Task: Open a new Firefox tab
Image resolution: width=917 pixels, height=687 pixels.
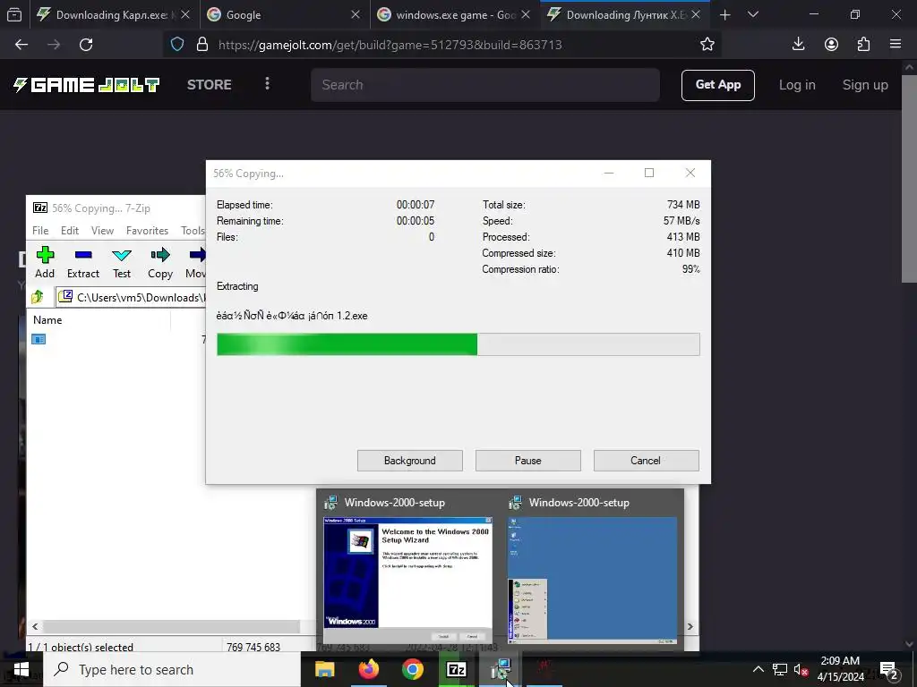Action: pyautogui.click(x=725, y=14)
